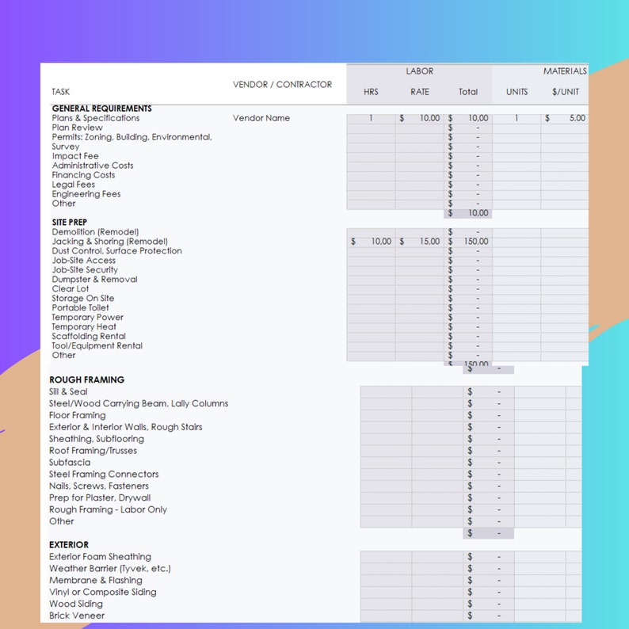Viewport: 629px width, 629px height.
Task: Select the Steel Framing Connectors task
Action: [x=104, y=475]
